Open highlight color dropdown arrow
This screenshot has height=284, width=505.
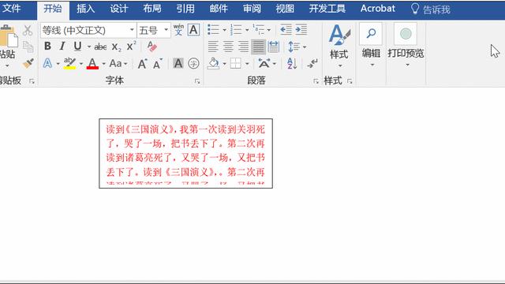(x=80, y=63)
